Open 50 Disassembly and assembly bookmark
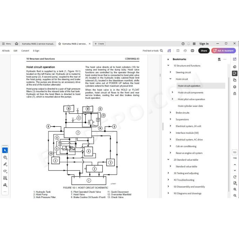Screen dimensions: 239x239 [189, 186]
